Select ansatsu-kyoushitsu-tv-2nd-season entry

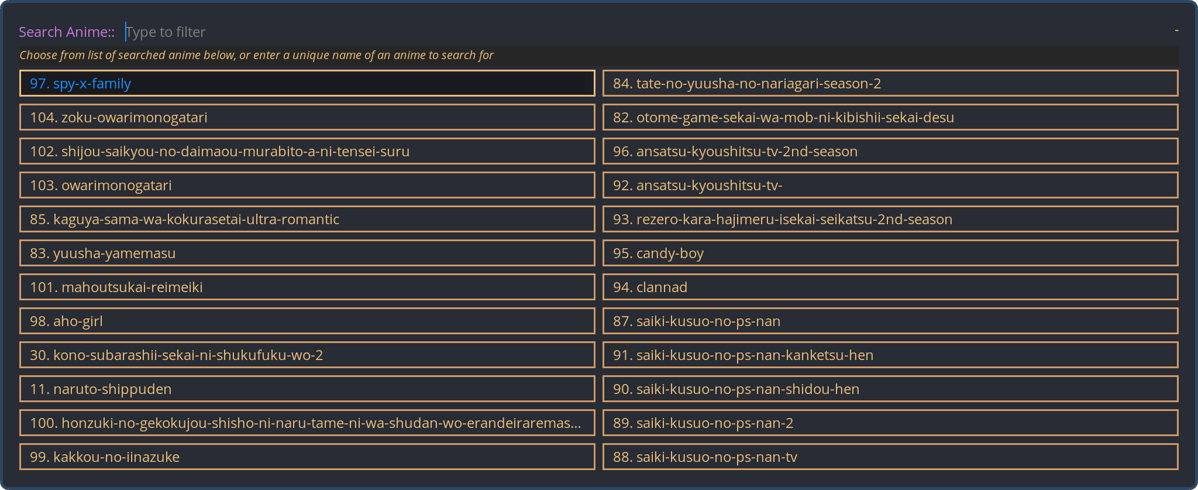890,151
